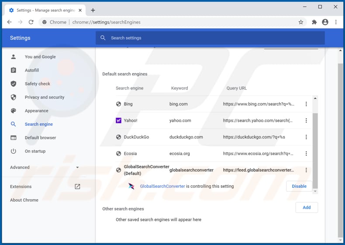Click the GlobalSearchConverter (Default) engine name
Image resolution: width=345 pixels, height=245 pixels.
click(x=147, y=170)
